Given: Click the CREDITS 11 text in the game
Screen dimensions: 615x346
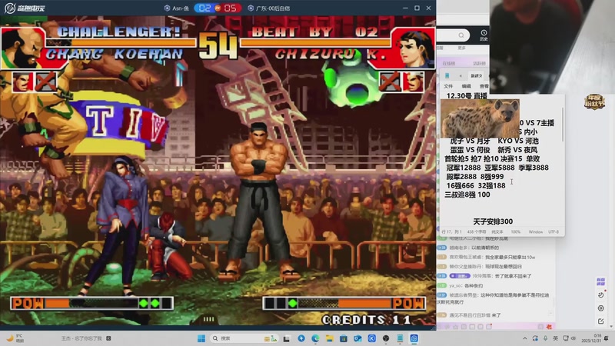Looking at the screenshot, I should click(x=366, y=320).
